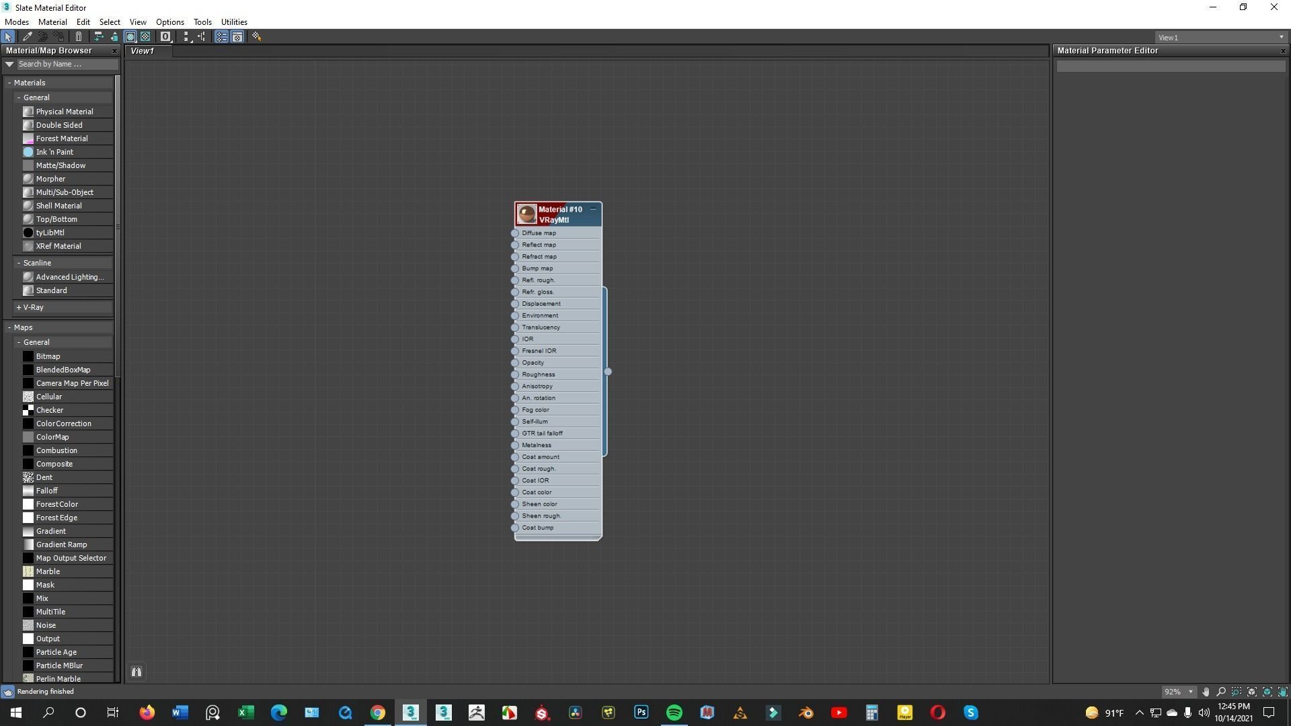Viewport: 1291px width, 726px height.
Task: Select Physical Material in the browser
Action: 65,112
